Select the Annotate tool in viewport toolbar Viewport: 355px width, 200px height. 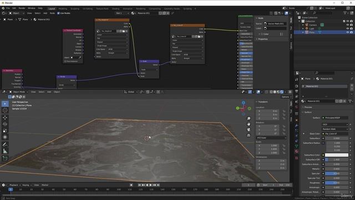[x=5, y=144]
